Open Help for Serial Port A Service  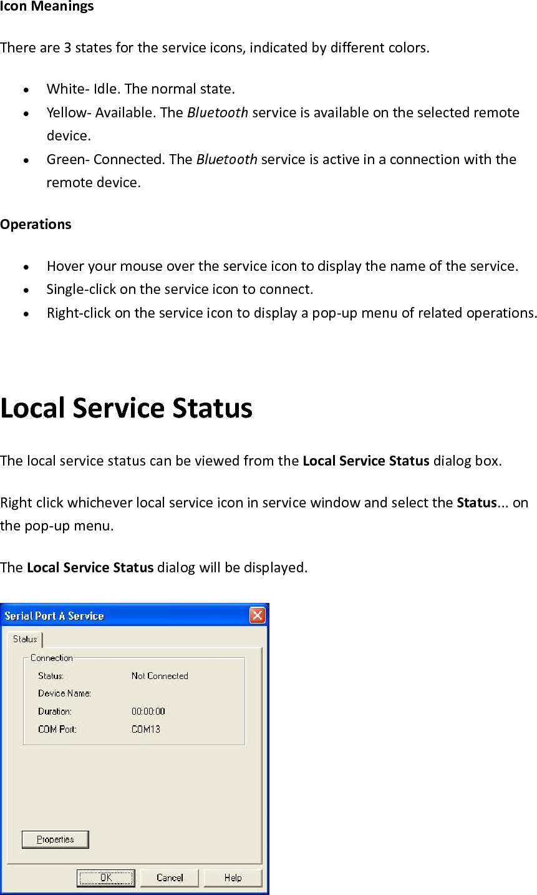pos(233,878)
